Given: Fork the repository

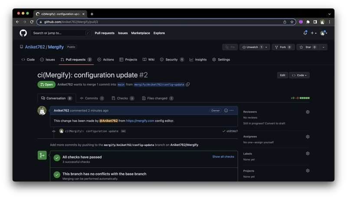Looking at the screenshot, I should click(x=283, y=47).
